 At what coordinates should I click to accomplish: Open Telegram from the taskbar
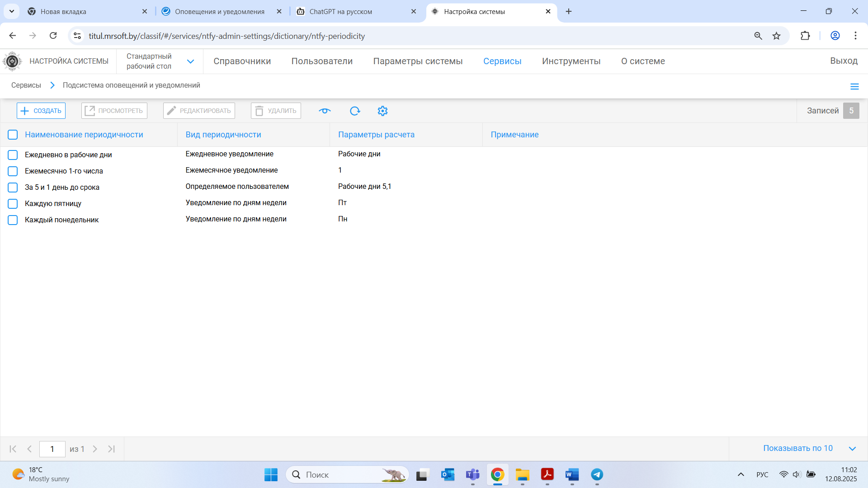pyautogui.click(x=597, y=474)
